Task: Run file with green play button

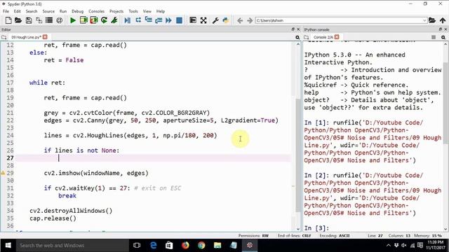Action: (x=73, y=20)
